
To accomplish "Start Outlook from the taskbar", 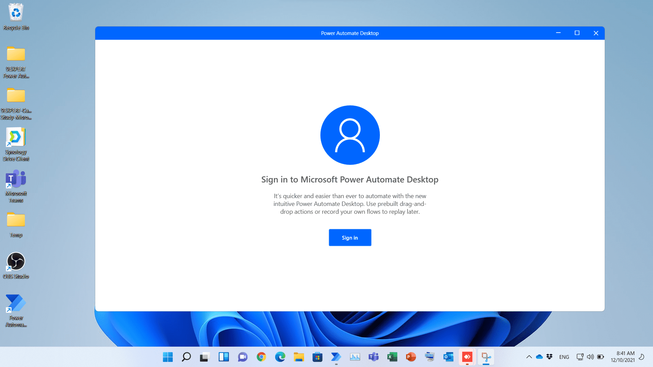I will [x=448, y=357].
